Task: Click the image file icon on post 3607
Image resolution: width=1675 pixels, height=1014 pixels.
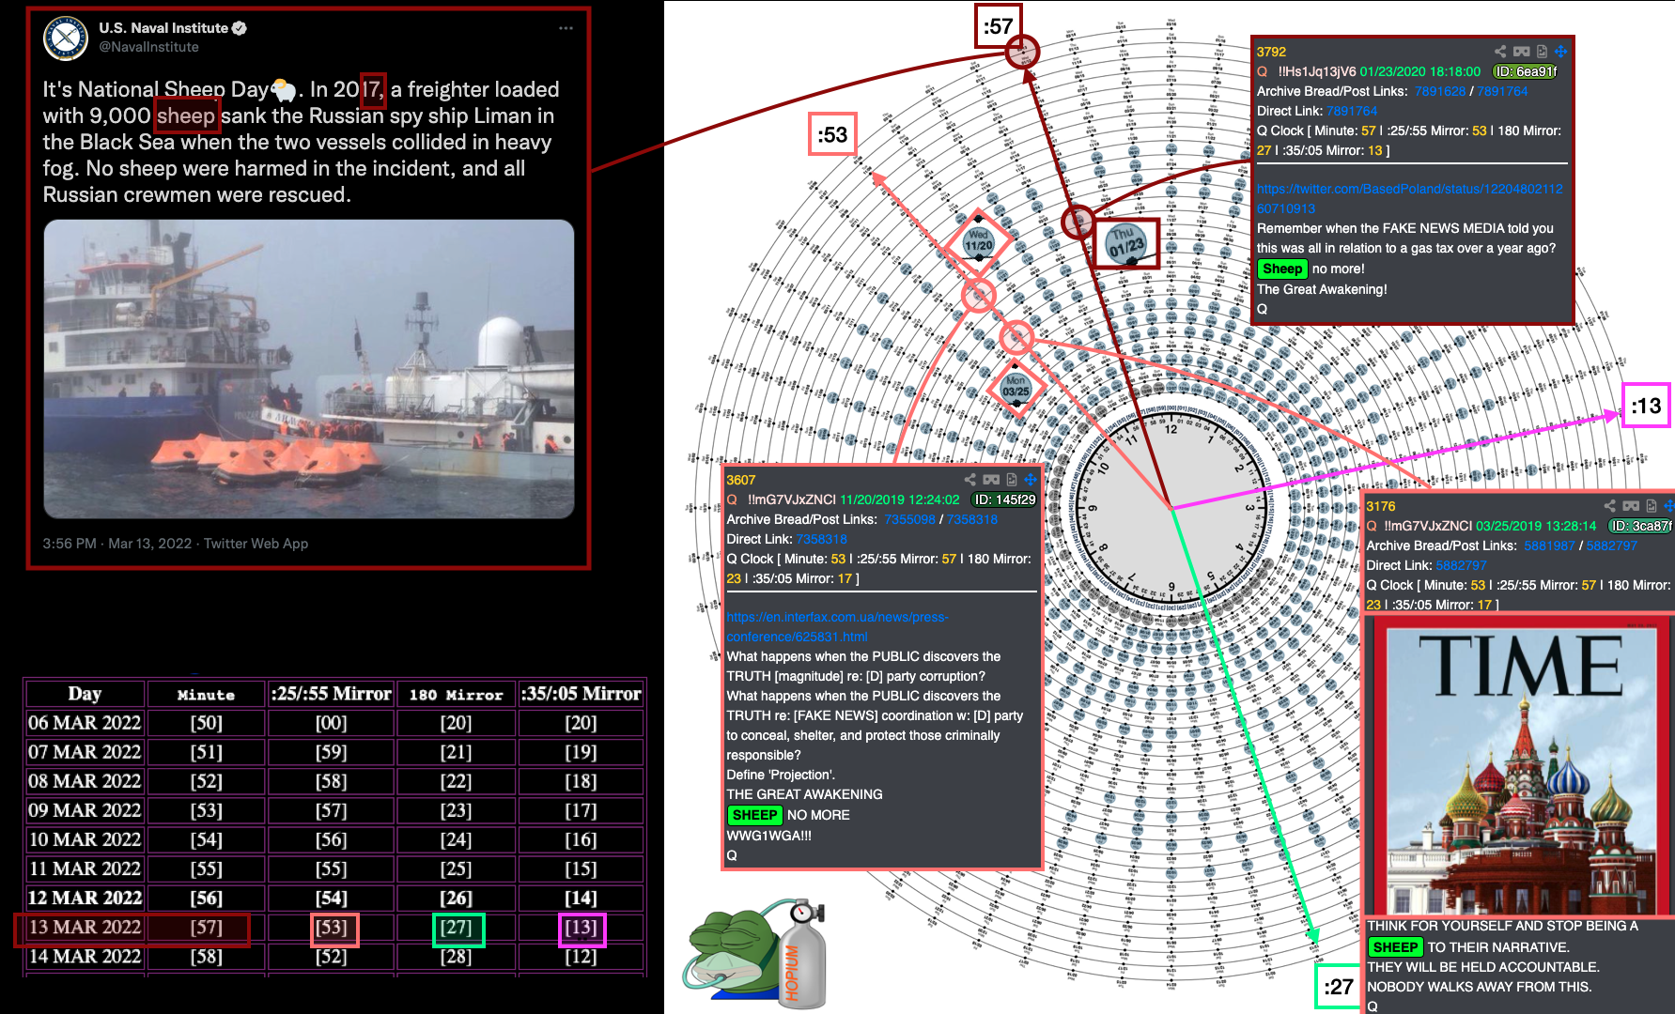Action: click(1012, 480)
